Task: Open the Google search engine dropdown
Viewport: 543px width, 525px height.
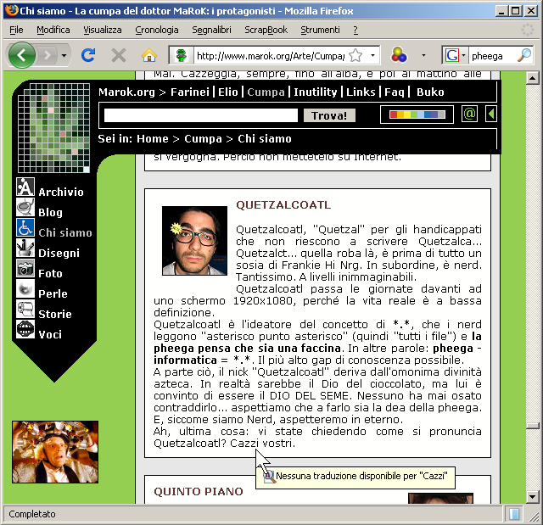Action: tap(456, 56)
